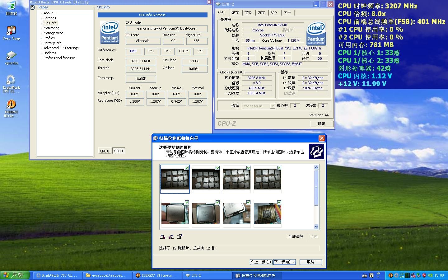Select the CPU 0 tab in RightMark
The image size is (448, 280).
[105, 151]
